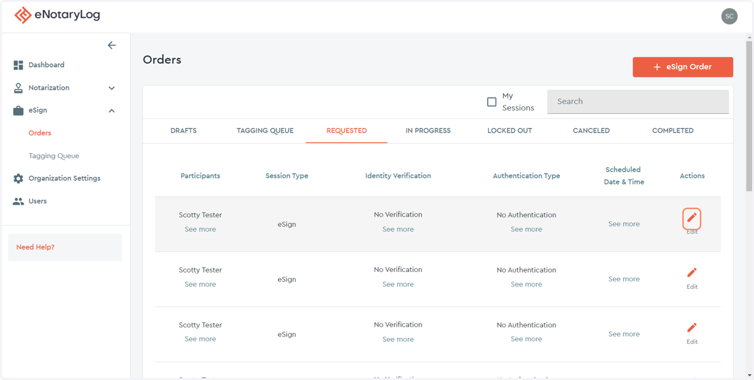See more scheduled date in third row
The width and height of the screenshot is (754, 380).
624,334
